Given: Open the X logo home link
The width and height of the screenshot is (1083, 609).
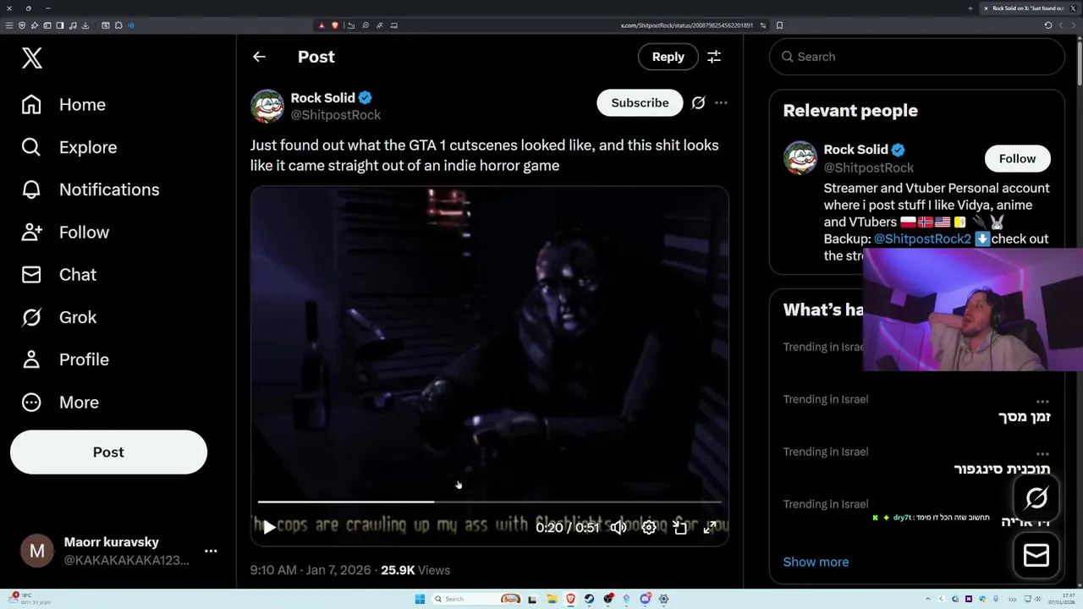Looking at the screenshot, I should pyautogui.click(x=32, y=58).
